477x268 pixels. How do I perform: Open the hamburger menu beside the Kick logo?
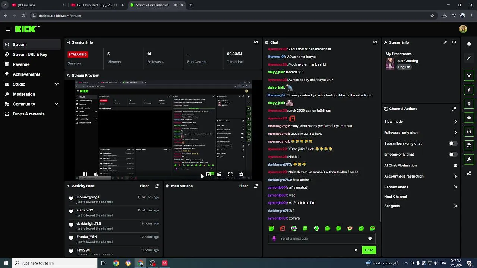click(8, 29)
